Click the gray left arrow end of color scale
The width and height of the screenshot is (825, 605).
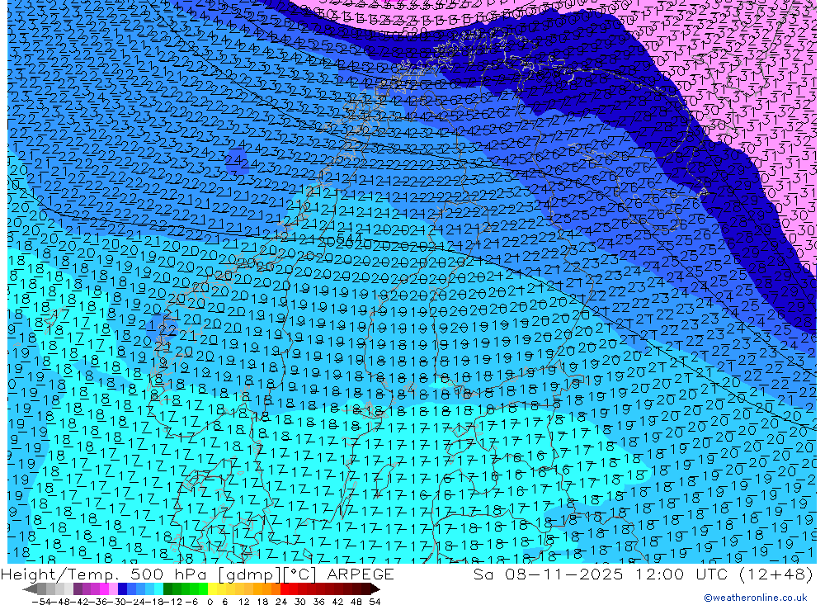30,589
